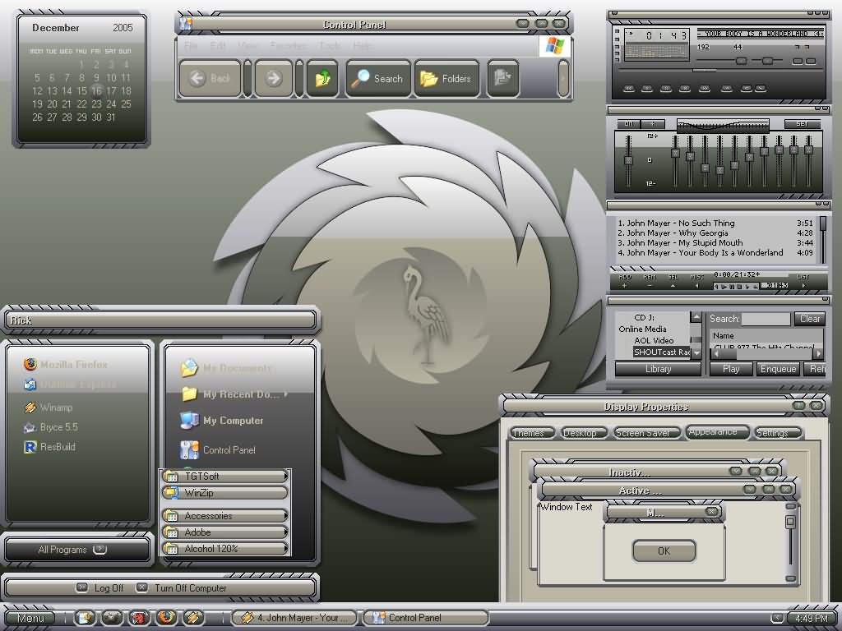The image size is (842, 631).
Task: Launch Winamp from start menu list
Action: click(x=49, y=408)
